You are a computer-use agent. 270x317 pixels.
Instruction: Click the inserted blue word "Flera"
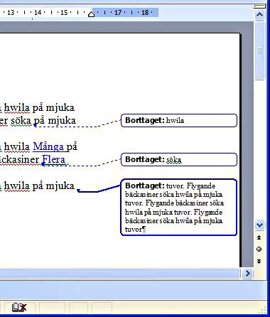click(x=53, y=159)
